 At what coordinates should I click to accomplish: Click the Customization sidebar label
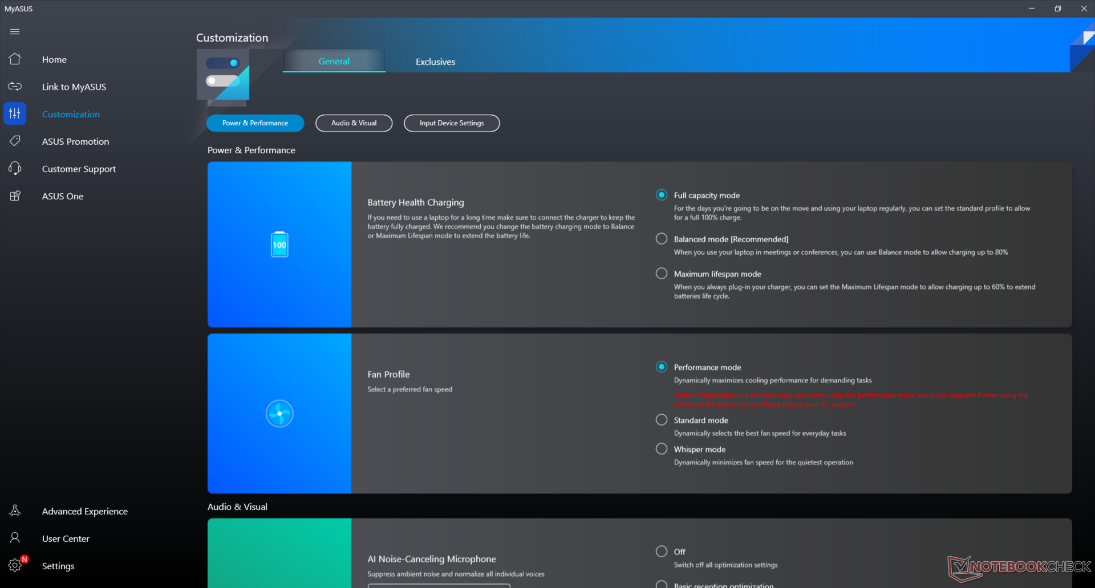coord(71,114)
